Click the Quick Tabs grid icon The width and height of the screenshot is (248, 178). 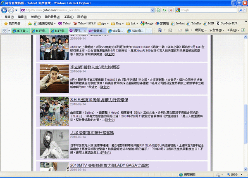[x=5, y=30]
